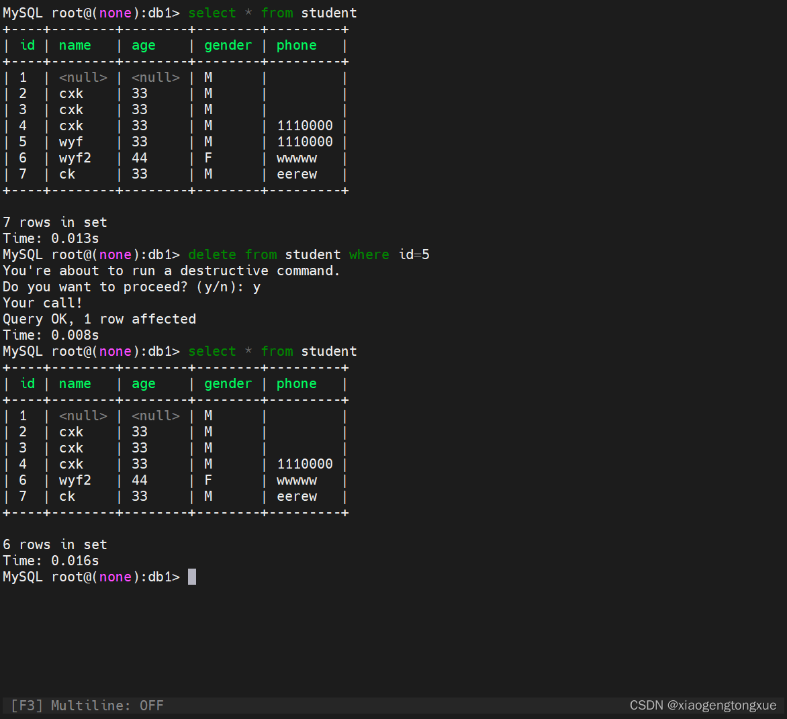The width and height of the screenshot is (787, 719).
Task: Click the 'Time: 0.016s' line
Action: point(50,561)
